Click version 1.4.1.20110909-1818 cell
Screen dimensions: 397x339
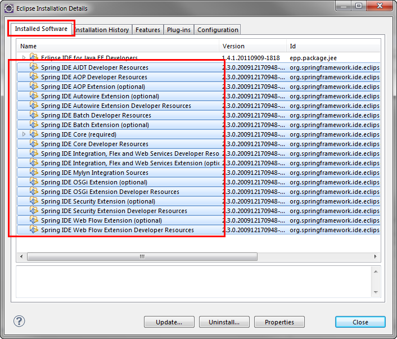251,58
